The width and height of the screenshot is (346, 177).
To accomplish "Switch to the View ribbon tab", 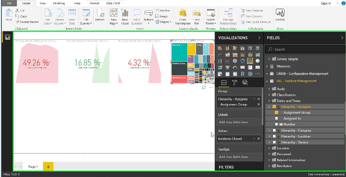I will [42, 3].
